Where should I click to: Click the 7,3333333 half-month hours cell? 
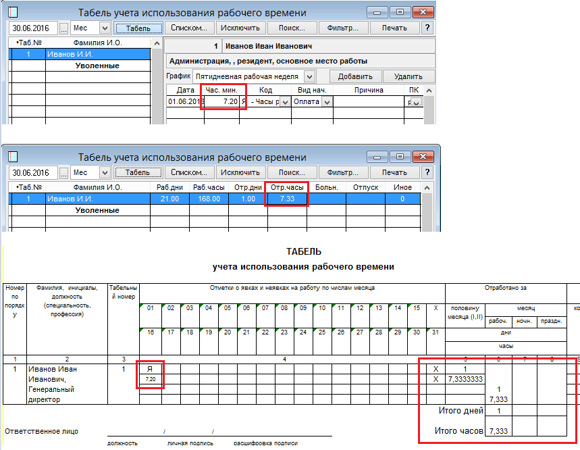coord(465,379)
